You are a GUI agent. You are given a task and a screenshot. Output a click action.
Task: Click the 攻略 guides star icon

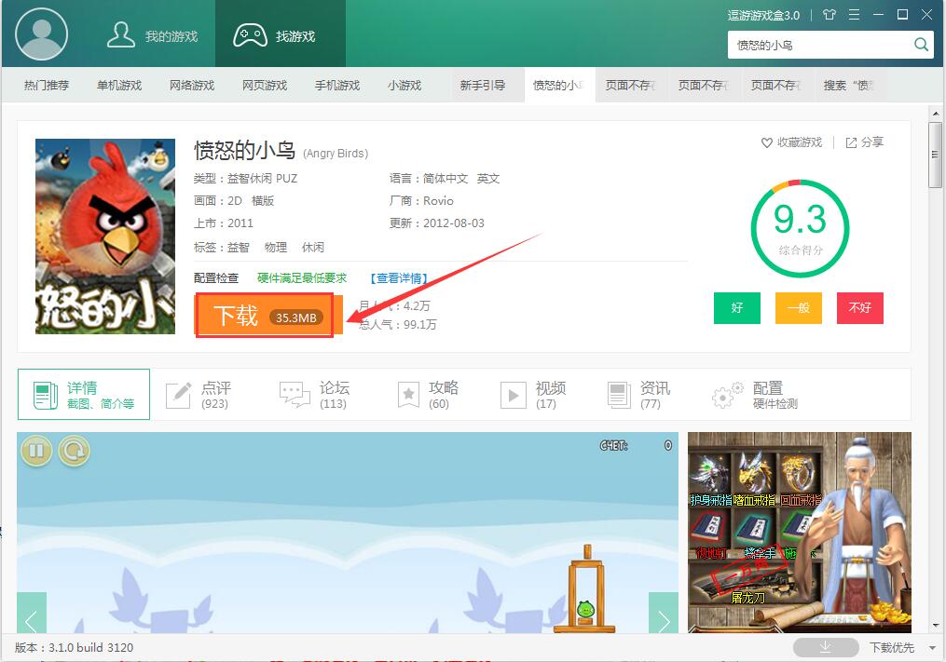click(408, 394)
